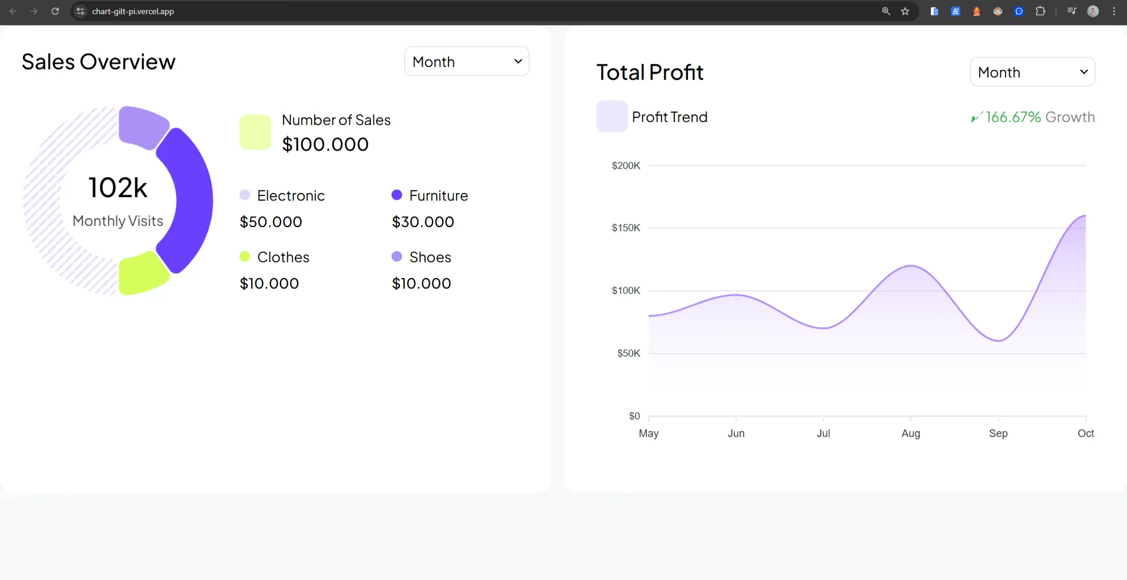
Task: Select the Clothes category label
Action: pos(284,256)
